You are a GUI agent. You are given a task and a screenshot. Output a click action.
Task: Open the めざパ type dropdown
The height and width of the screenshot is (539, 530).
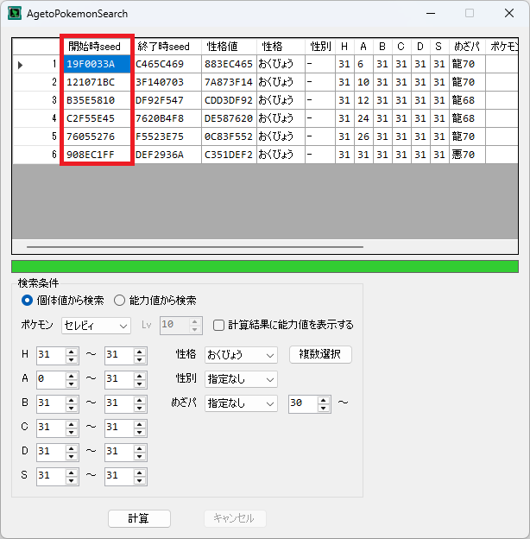pos(241,403)
